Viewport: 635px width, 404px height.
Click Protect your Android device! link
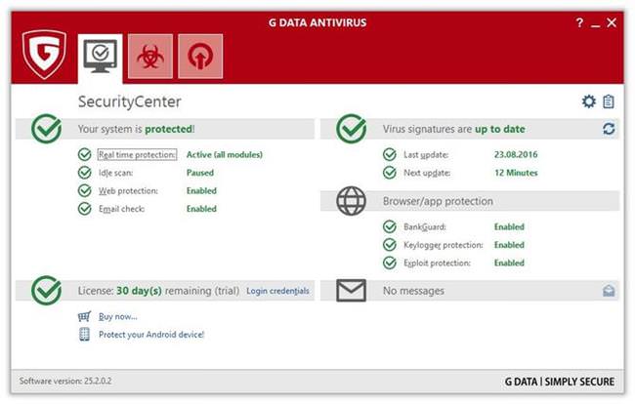click(x=151, y=335)
